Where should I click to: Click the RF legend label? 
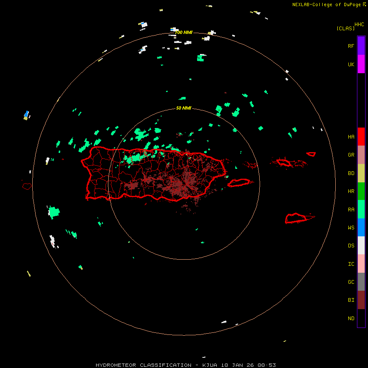[x=351, y=46]
